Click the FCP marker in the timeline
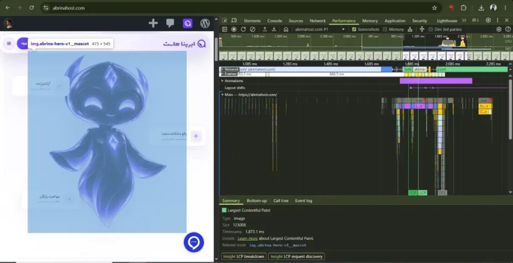Image resolution: width=513 pixels, height=263 pixels. pyautogui.click(x=413, y=193)
